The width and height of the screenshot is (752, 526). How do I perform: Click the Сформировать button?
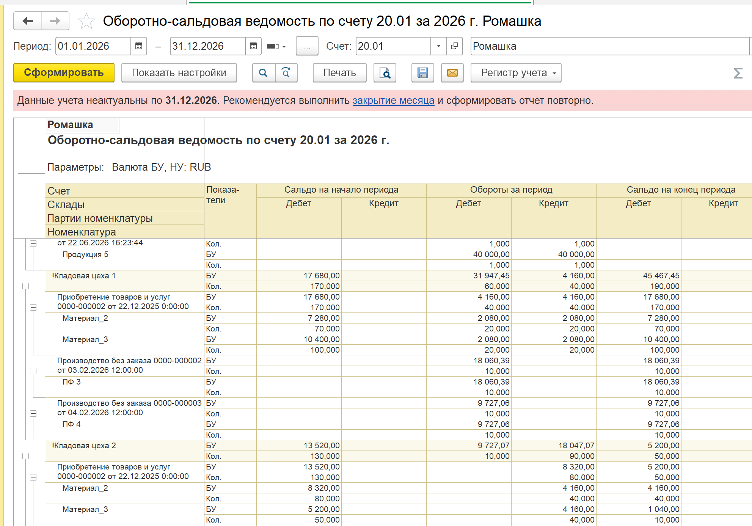point(64,73)
